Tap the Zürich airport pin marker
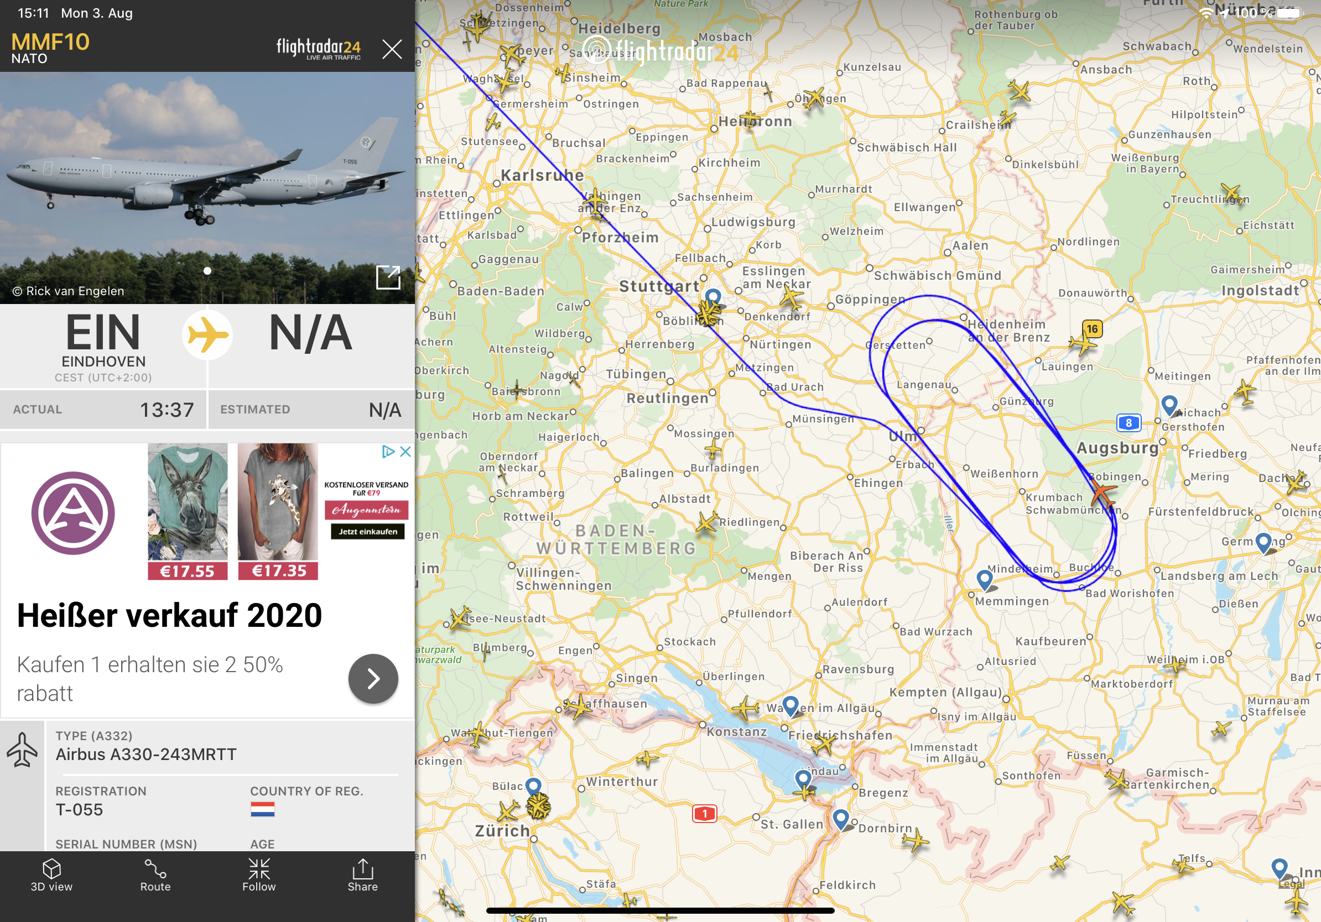Image resolution: width=1321 pixels, height=922 pixels. (x=534, y=787)
